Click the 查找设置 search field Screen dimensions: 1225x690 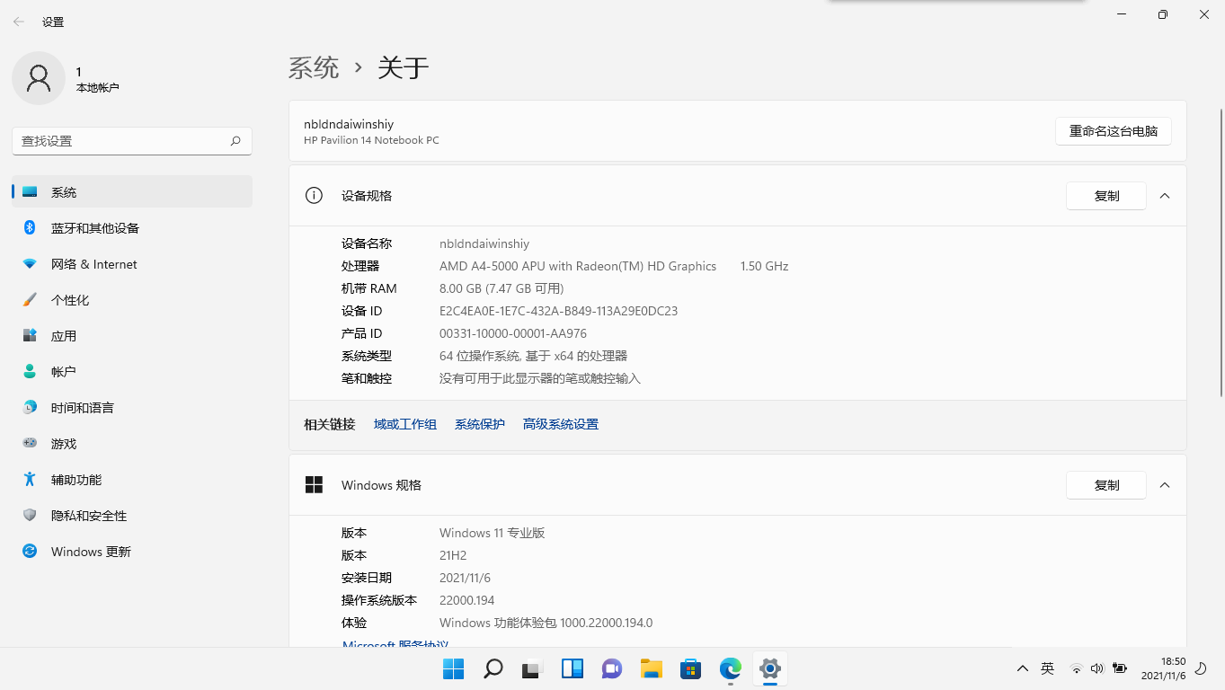(x=132, y=141)
